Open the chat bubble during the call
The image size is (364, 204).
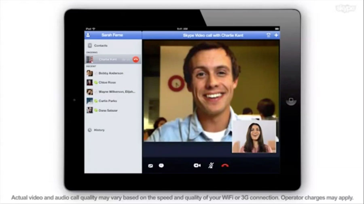coord(161,166)
